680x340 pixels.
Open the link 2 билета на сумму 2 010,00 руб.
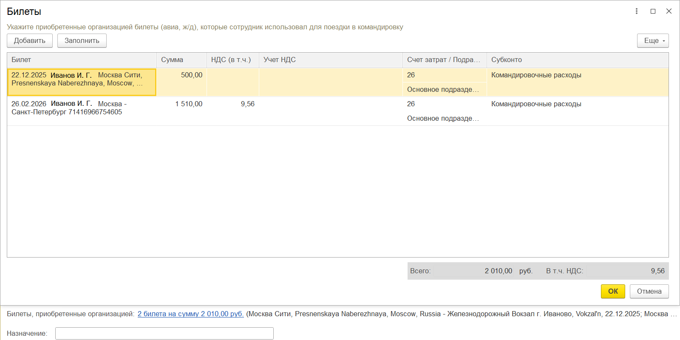click(x=190, y=314)
